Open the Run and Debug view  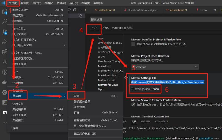pyautogui.click(x=4, y=42)
